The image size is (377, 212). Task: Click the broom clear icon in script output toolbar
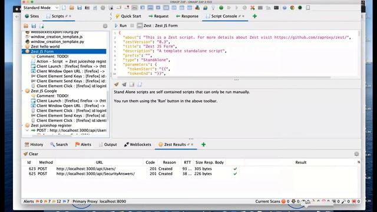point(117,84)
